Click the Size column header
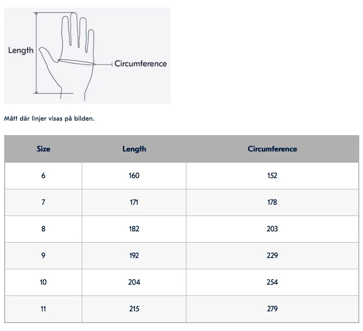Viewport: 363px width, 331px height. 43,149
